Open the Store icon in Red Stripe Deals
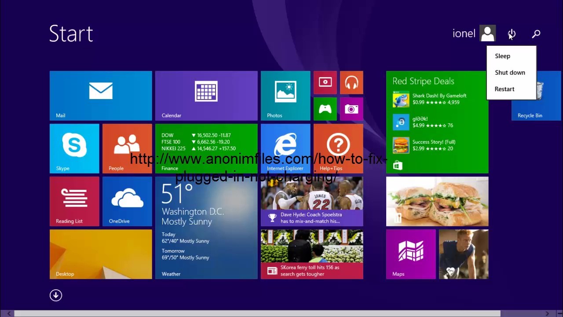Viewport: 563px width, 317px height. point(398,166)
